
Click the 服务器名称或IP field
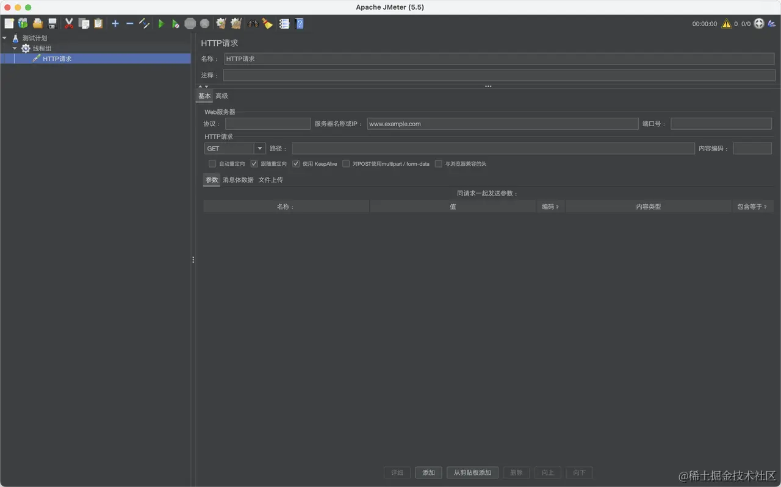point(503,124)
